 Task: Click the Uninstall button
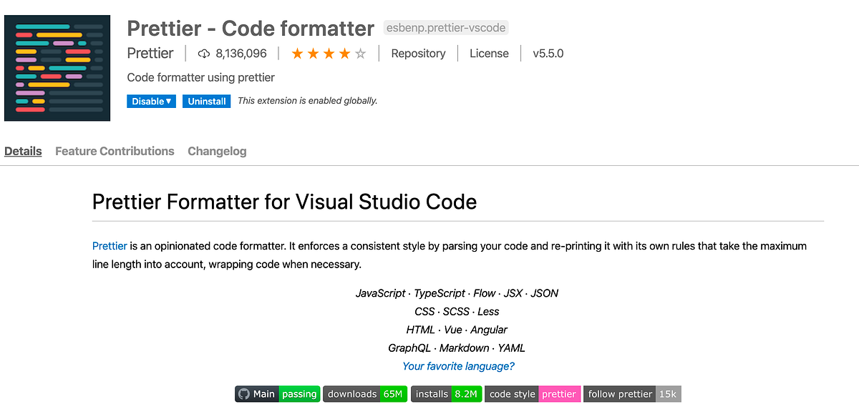pyautogui.click(x=206, y=101)
